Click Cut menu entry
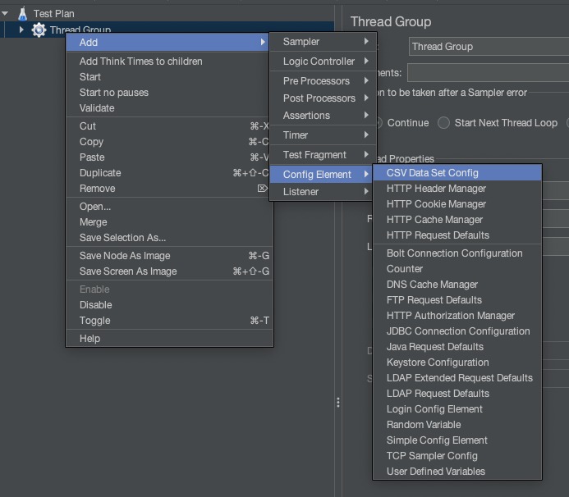Image resolution: width=569 pixels, height=497 pixels. click(167, 126)
